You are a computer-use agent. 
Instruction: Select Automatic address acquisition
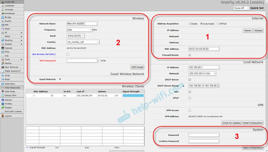pos(201,24)
